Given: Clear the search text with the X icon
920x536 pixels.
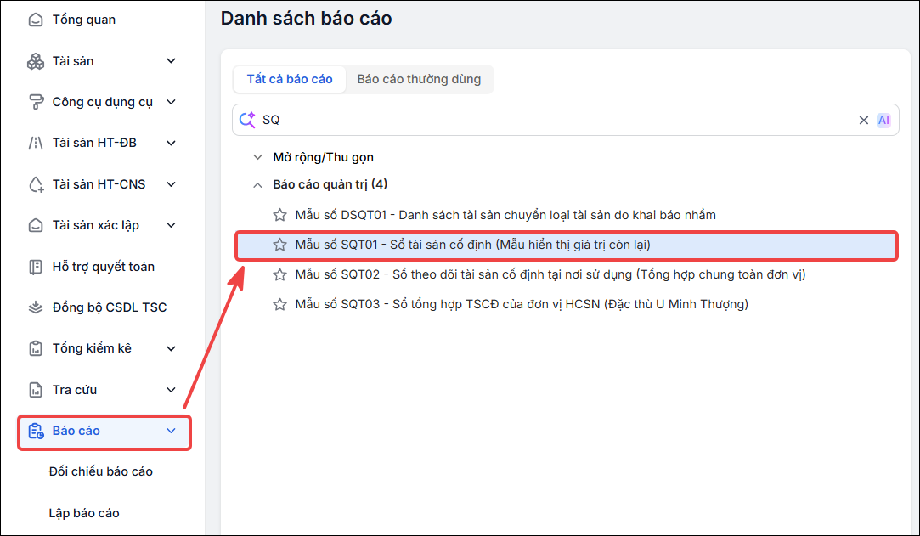Looking at the screenshot, I should point(864,121).
